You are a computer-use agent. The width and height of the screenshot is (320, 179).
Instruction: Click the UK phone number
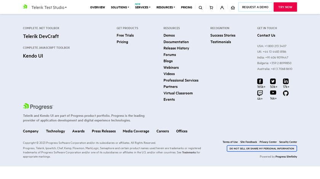[x=275, y=52]
